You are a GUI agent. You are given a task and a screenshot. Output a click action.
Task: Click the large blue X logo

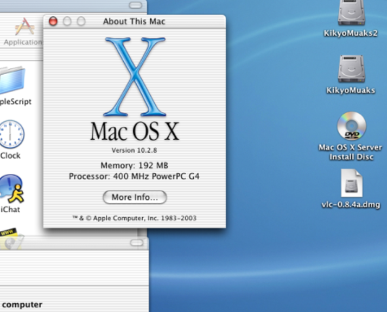[x=135, y=76]
